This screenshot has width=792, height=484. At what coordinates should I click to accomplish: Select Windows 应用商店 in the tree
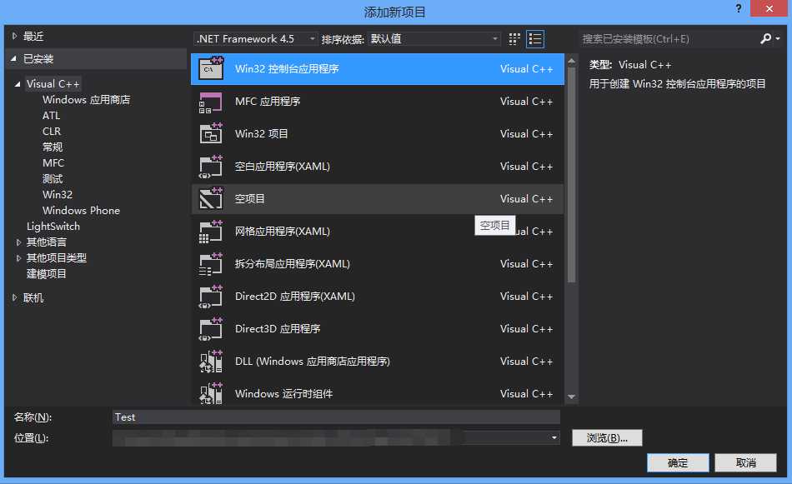point(87,100)
